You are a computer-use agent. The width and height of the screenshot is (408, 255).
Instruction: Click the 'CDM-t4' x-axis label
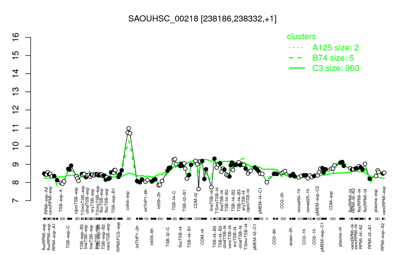click(x=202, y=237)
